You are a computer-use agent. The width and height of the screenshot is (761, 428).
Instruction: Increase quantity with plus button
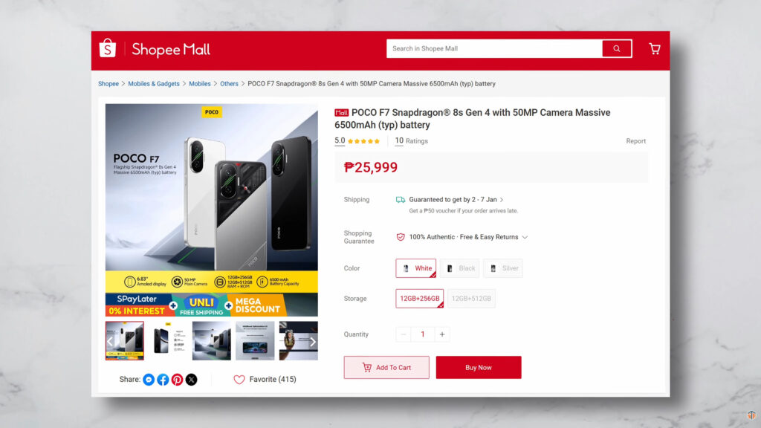click(x=442, y=334)
